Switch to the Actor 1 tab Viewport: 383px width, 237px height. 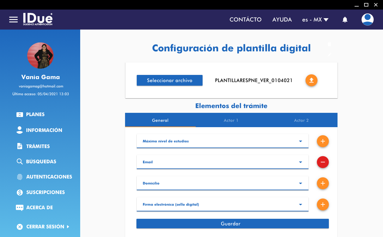(x=231, y=120)
